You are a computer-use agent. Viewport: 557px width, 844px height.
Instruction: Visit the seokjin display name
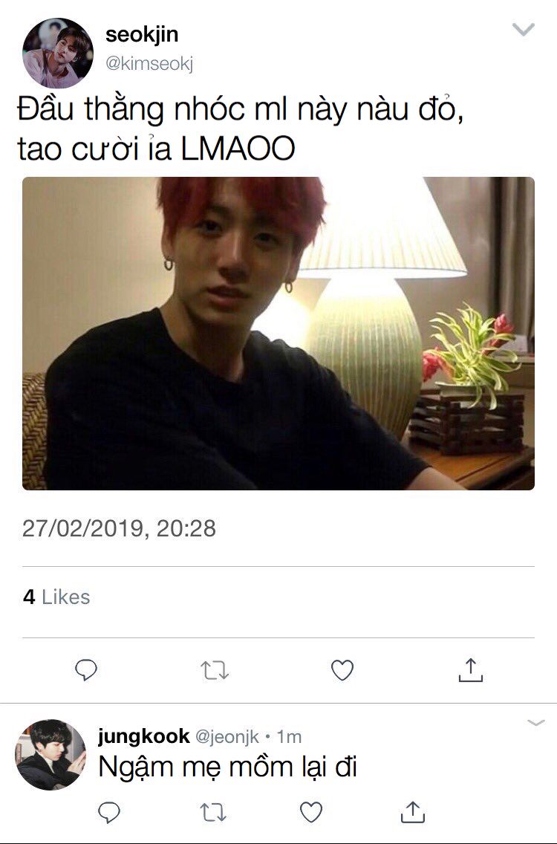tap(142, 34)
